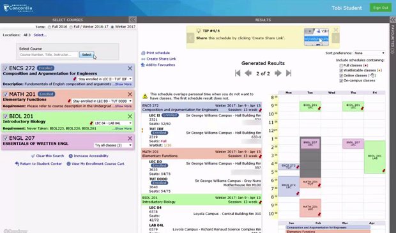The width and height of the screenshot is (396, 233).
Task: Go to first generated result
Action: coord(238,73)
